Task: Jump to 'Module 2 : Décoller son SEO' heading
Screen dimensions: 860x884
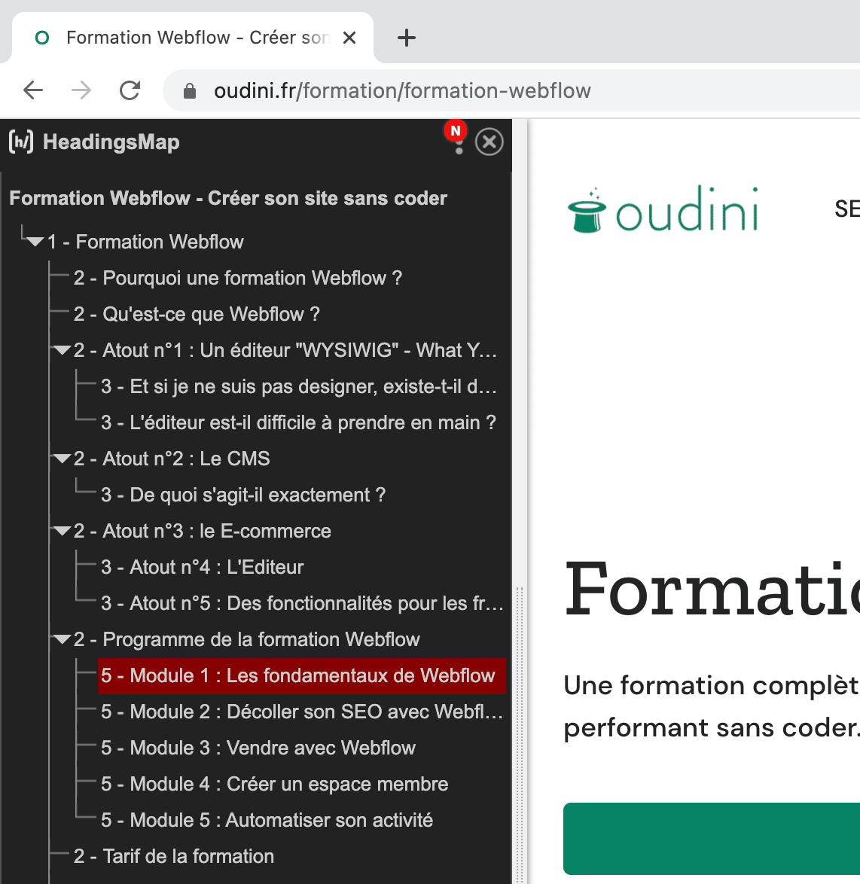Action: pyautogui.click(x=302, y=712)
